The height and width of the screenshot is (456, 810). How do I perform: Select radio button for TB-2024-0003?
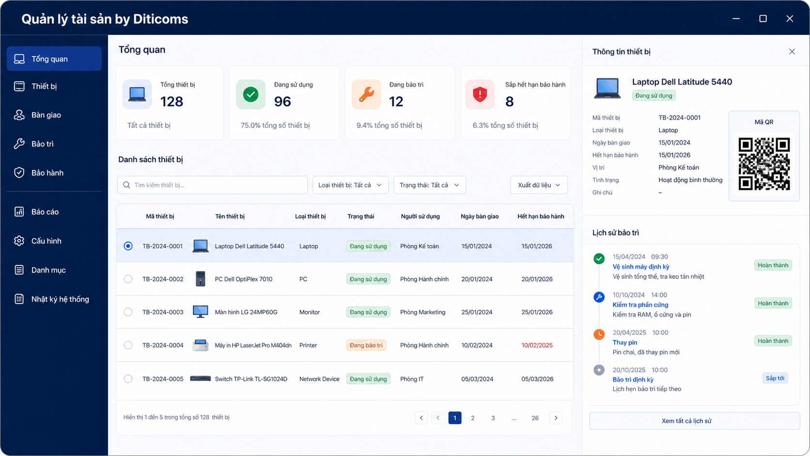coord(128,312)
